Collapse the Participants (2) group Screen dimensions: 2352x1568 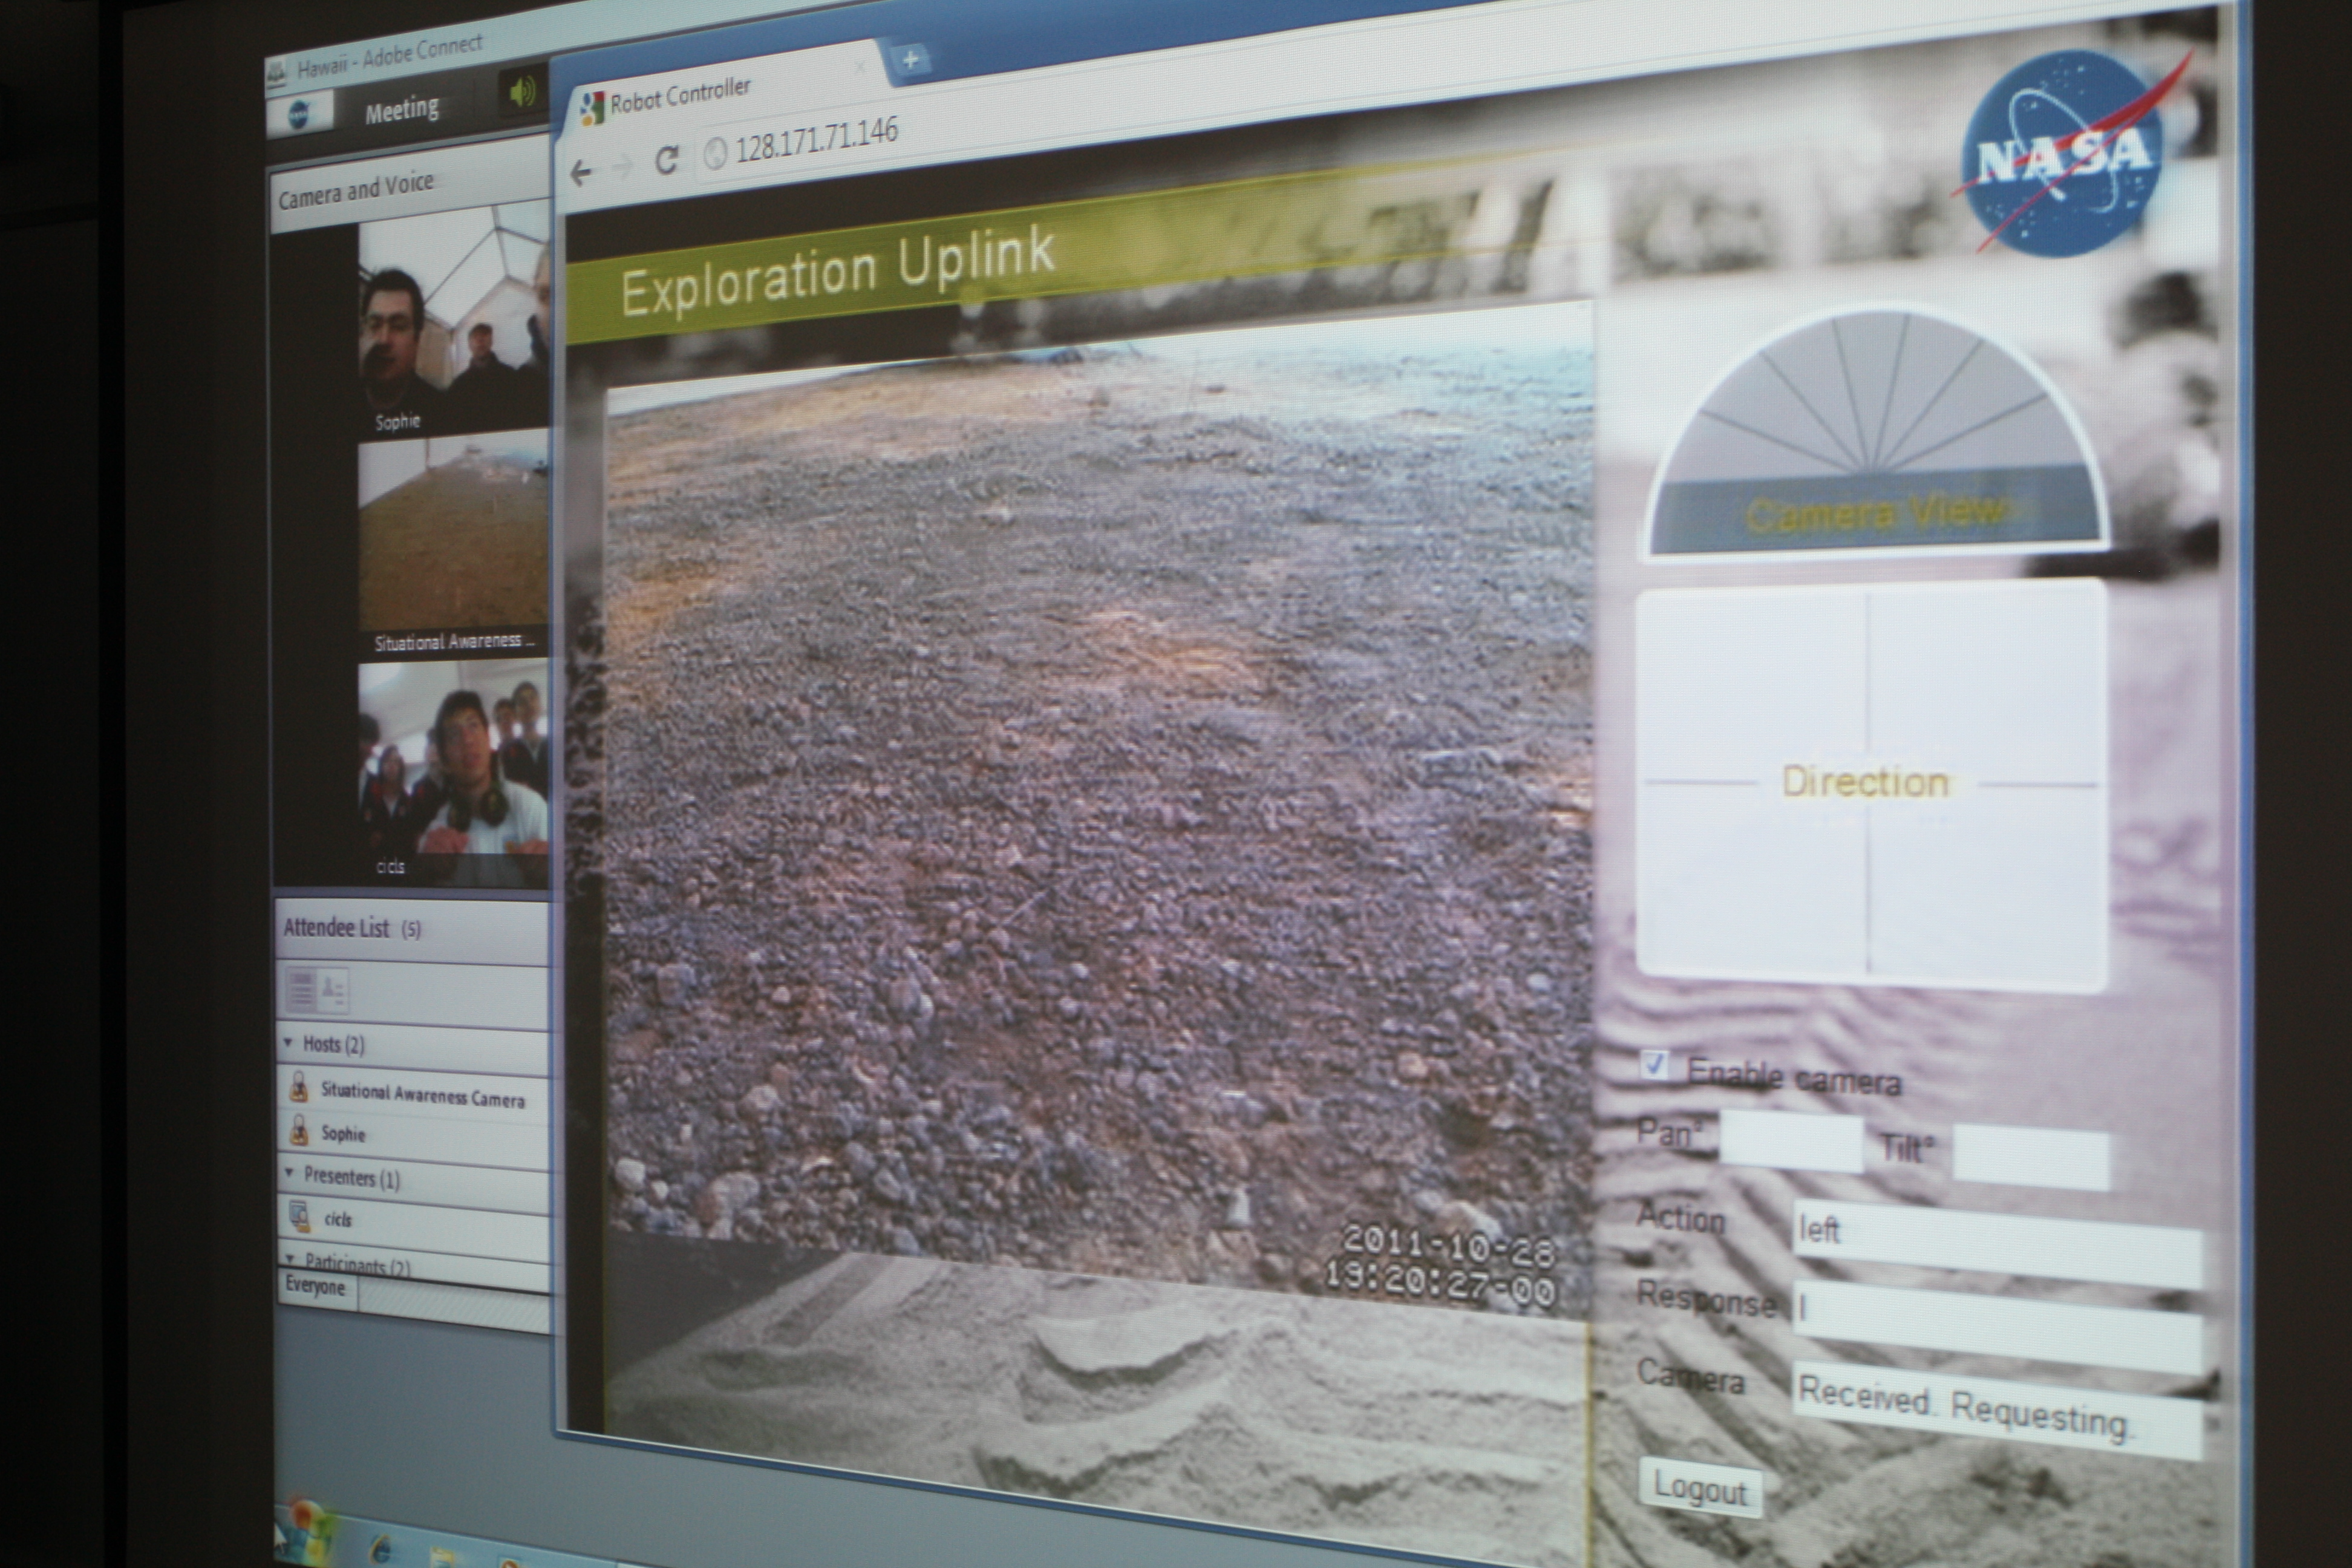click(291, 1259)
